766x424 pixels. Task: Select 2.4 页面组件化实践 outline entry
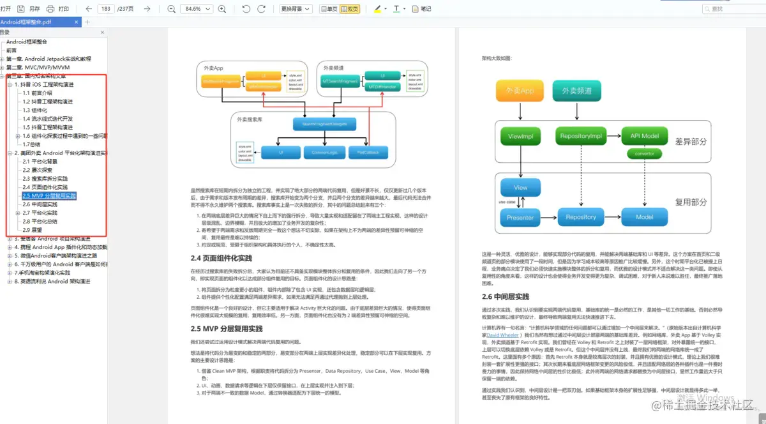click(x=45, y=187)
